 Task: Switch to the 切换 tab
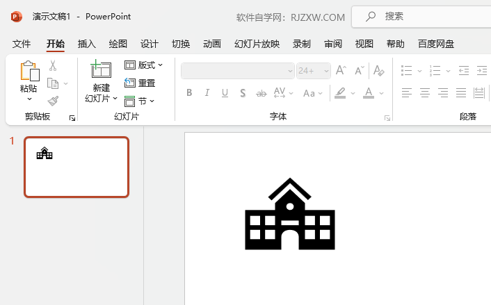(181, 44)
